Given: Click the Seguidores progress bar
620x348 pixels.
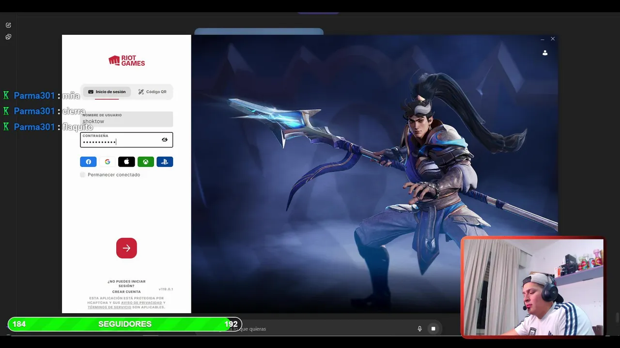Looking at the screenshot, I should (124, 324).
